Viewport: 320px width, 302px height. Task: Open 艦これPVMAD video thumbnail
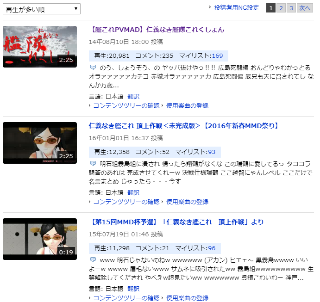point(40,47)
